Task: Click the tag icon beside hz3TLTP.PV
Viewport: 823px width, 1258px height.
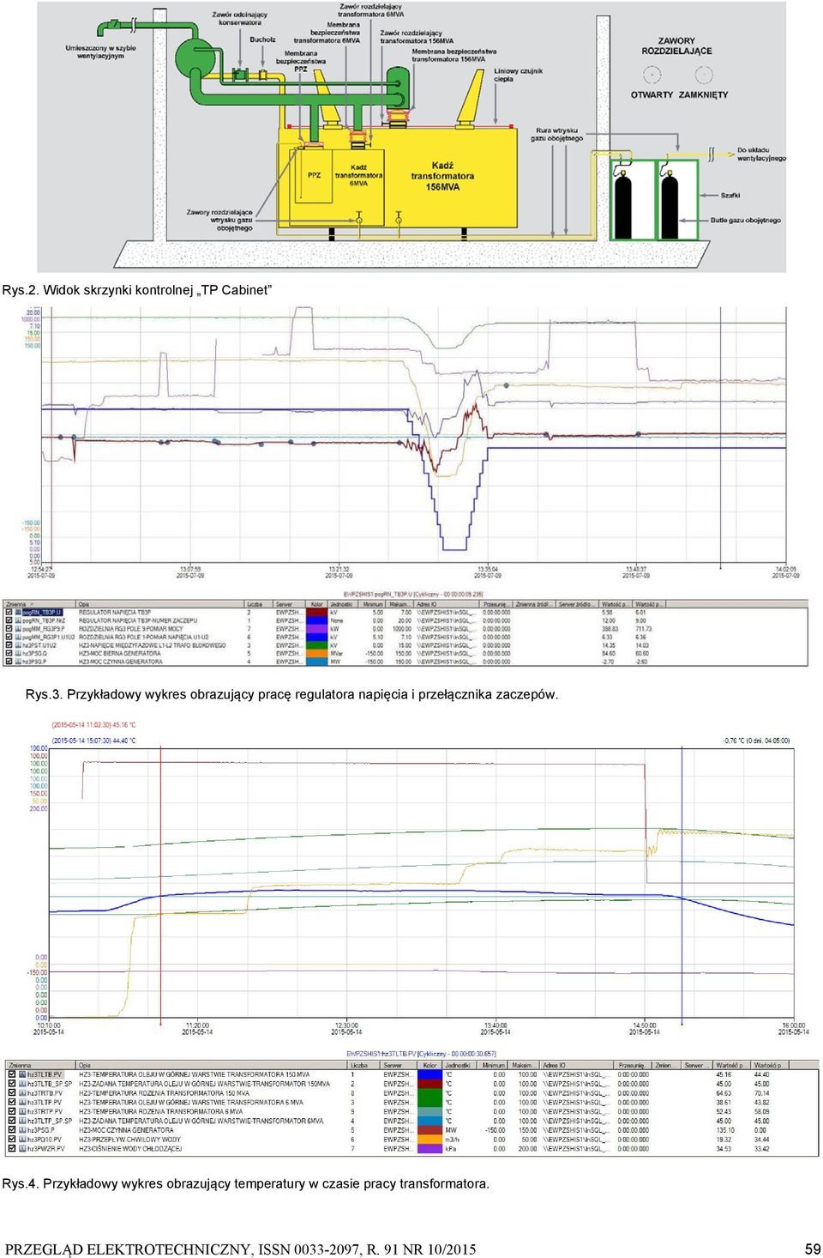Action: pyautogui.click(x=22, y=1103)
